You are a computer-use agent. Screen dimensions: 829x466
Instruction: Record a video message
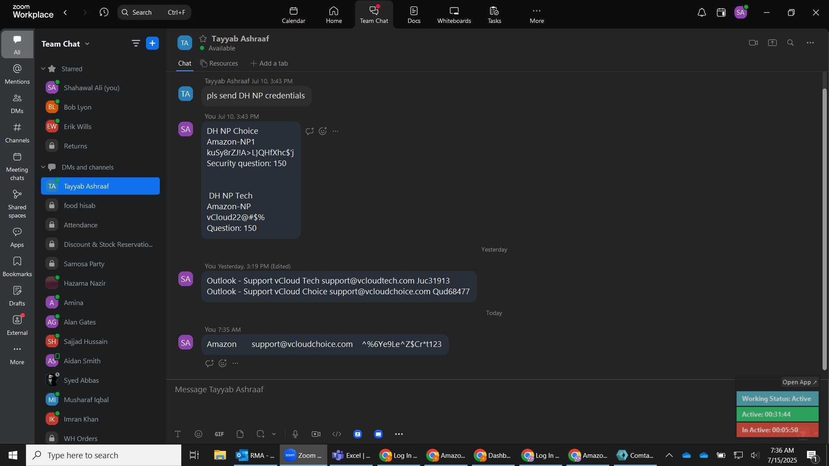point(316,434)
